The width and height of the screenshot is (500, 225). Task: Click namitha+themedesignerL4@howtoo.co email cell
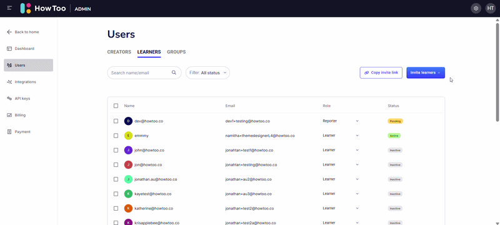(259, 136)
